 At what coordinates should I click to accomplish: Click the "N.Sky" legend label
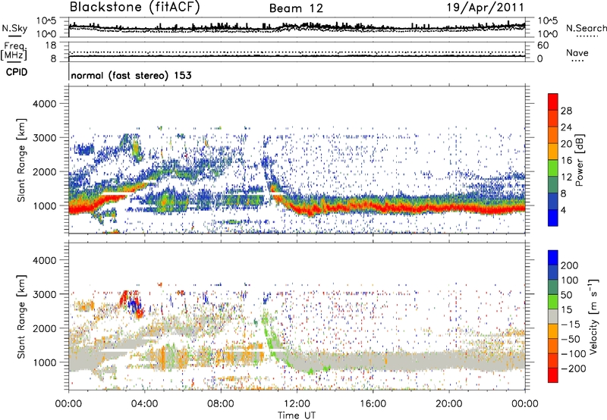click(x=14, y=28)
